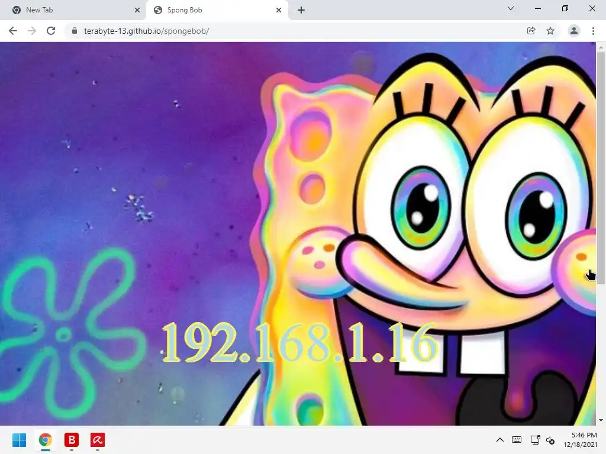Go back to the previous page
The width and height of the screenshot is (606, 454).
(x=13, y=31)
